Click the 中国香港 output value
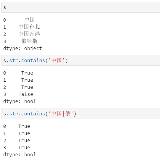The image size is (162, 158). [29, 34]
